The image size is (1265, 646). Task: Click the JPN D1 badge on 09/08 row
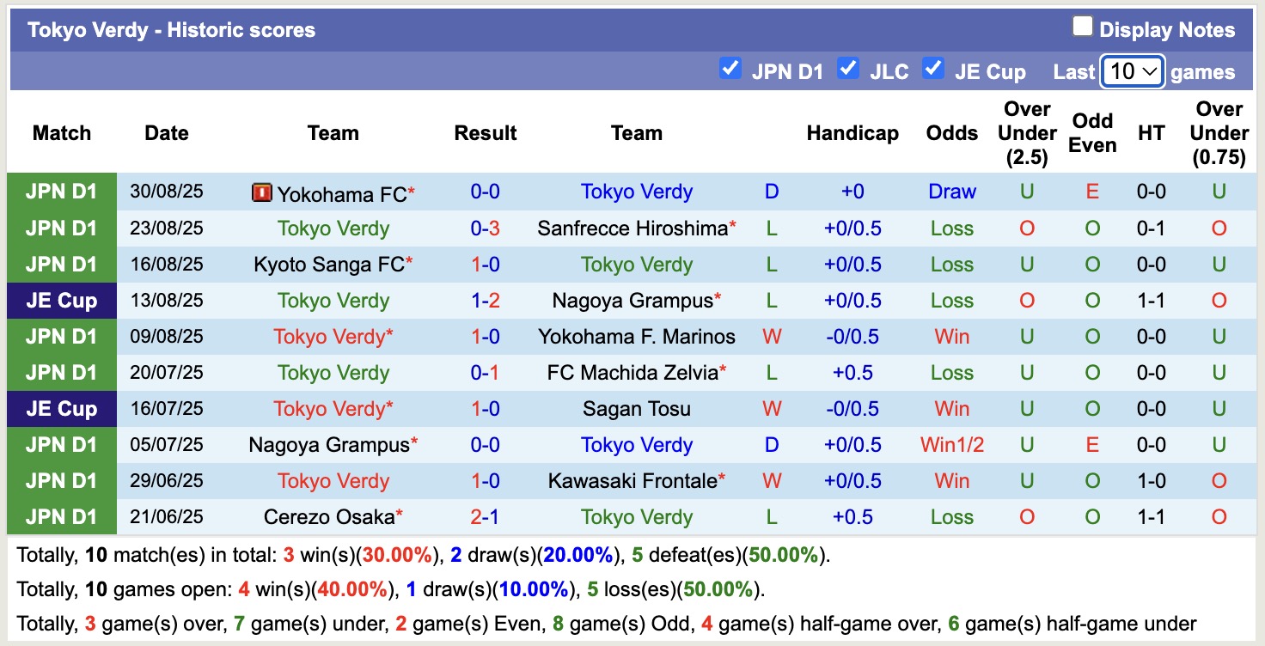61,336
